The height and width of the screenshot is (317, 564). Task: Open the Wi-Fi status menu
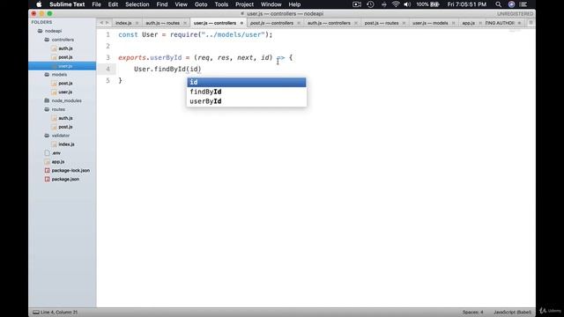(396, 4)
